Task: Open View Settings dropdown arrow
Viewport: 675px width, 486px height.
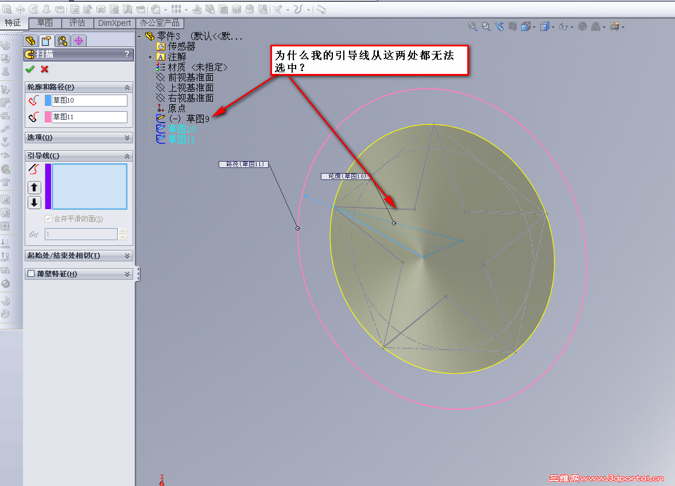Action: [623, 28]
